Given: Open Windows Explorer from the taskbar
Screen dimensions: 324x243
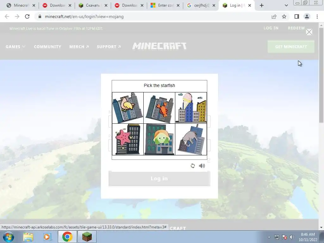Looking at the screenshot, I should (28, 237).
